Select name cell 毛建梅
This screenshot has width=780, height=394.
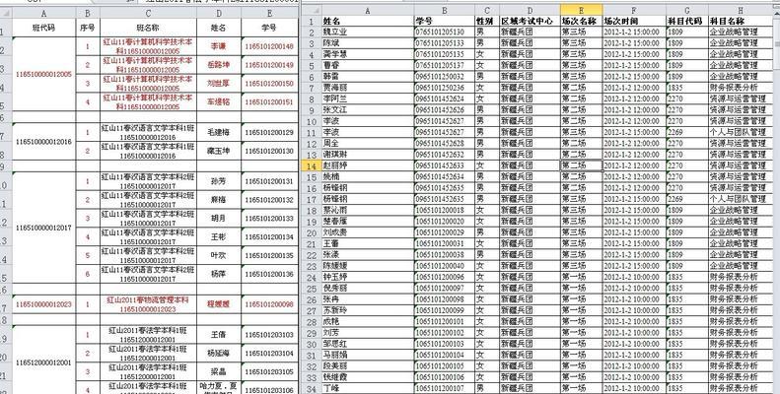tap(219, 133)
